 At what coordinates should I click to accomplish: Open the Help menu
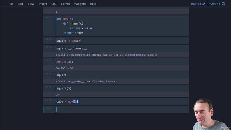click(x=93, y=4)
